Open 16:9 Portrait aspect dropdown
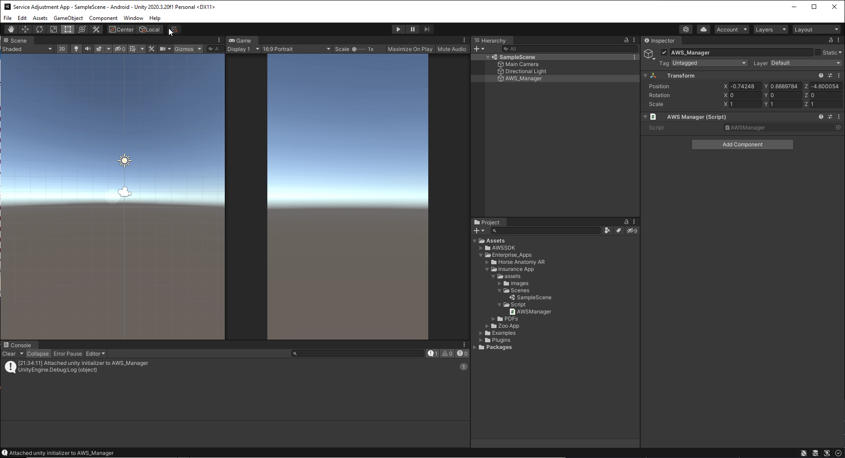This screenshot has width=845, height=458. pyautogui.click(x=297, y=49)
